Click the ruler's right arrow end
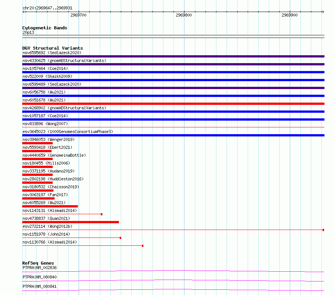335x295 pixels. coord(323,12)
